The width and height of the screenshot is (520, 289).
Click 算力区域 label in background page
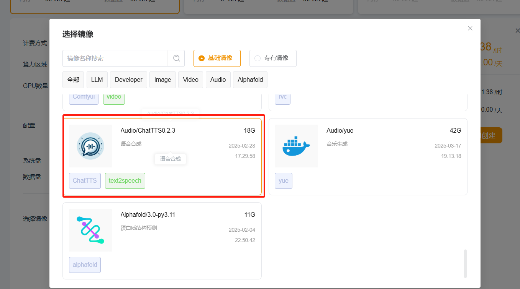click(x=35, y=65)
